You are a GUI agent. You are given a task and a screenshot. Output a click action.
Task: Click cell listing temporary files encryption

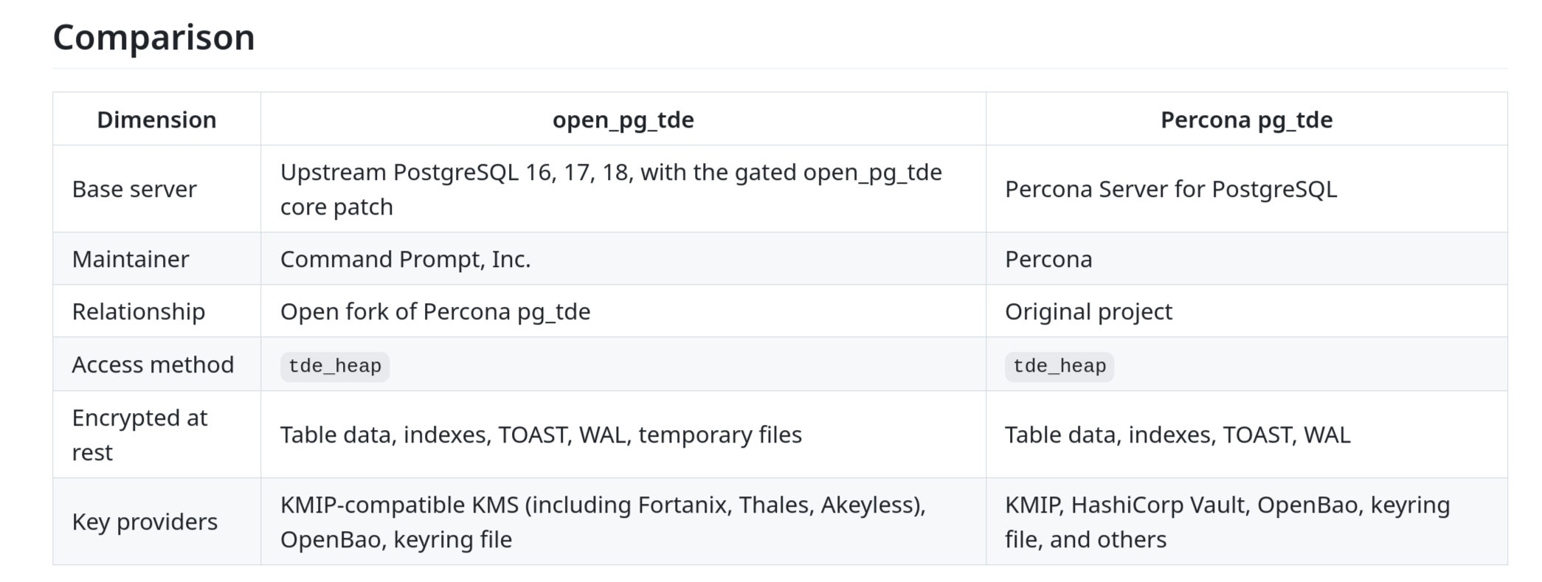[541, 435]
